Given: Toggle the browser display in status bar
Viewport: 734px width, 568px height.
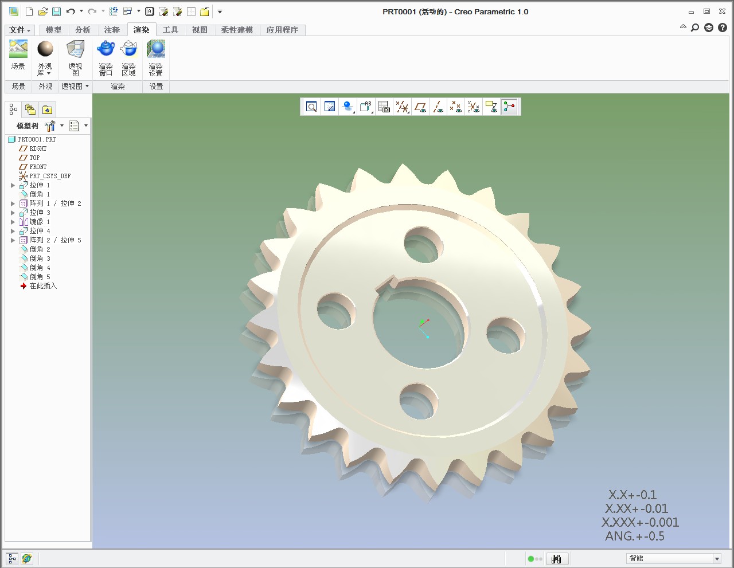Looking at the screenshot, I should tap(27, 558).
